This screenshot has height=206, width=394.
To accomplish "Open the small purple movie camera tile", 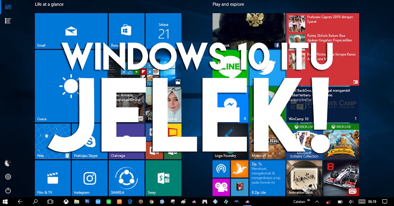I will [x=221, y=187].
